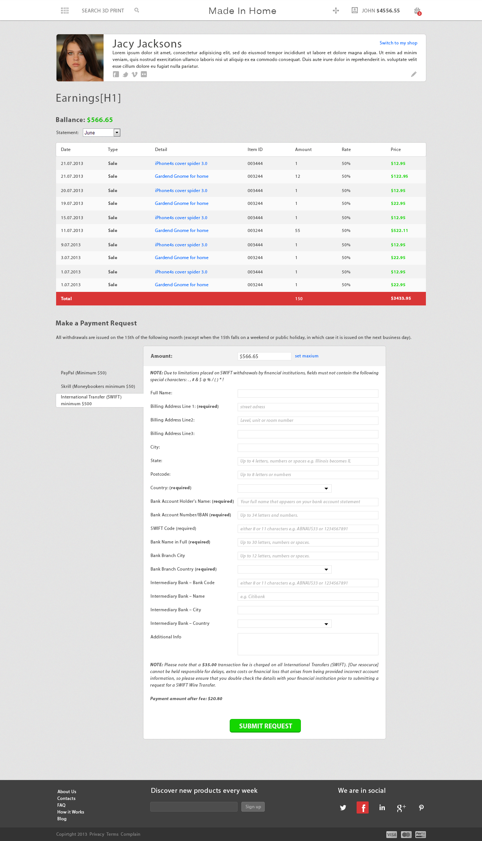Click the 'set maxium' link
The image size is (482, 841).
click(x=307, y=356)
